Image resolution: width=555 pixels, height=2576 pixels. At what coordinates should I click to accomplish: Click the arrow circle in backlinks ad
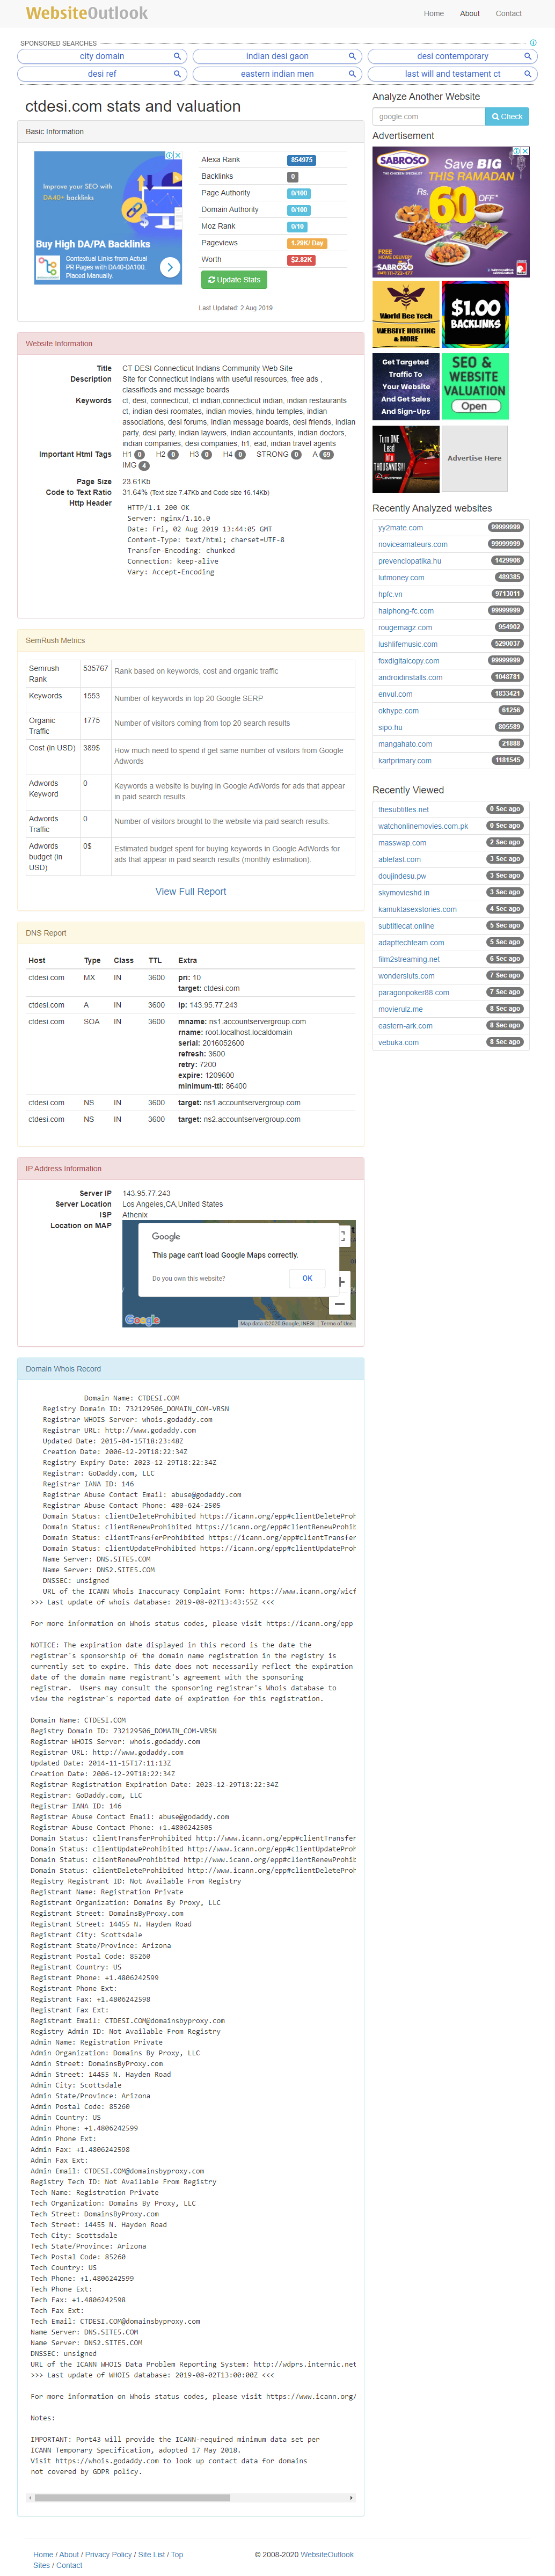click(170, 267)
